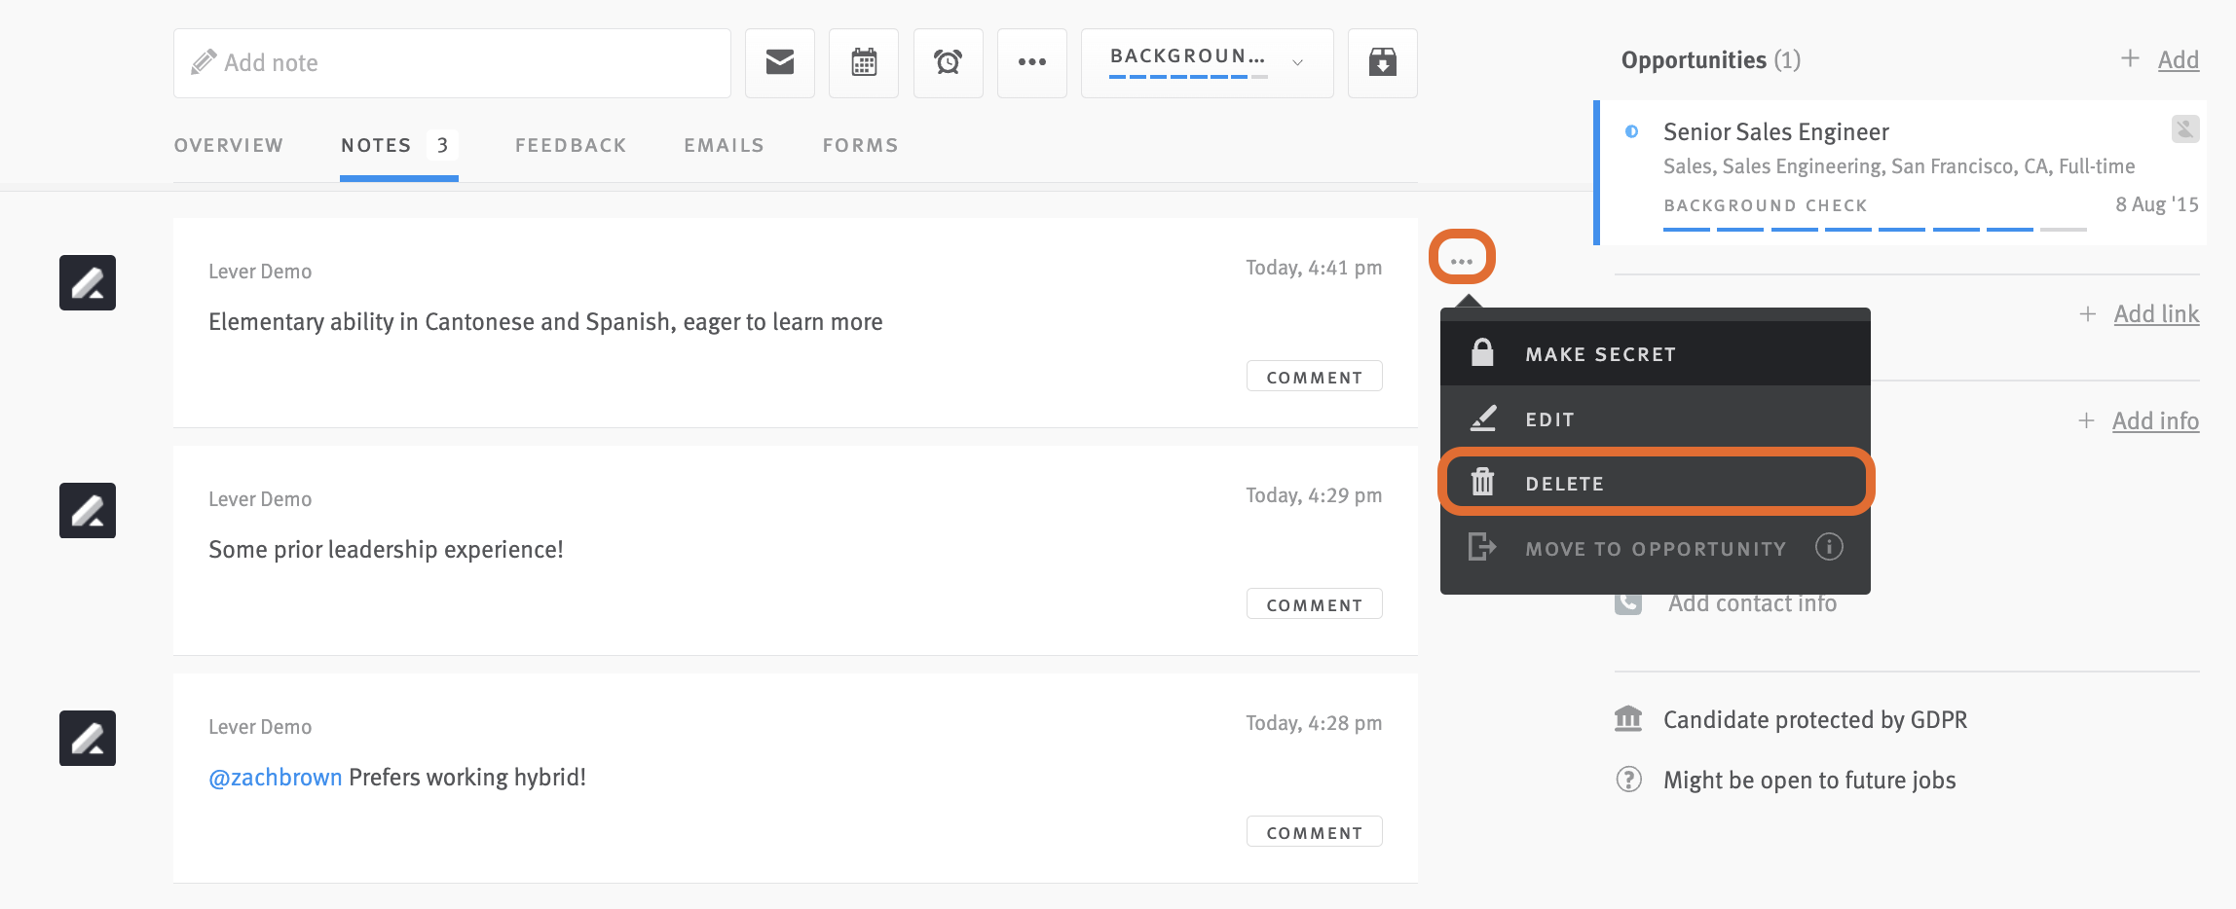Switch to the Feedback tab

pyautogui.click(x=570, y=144)
